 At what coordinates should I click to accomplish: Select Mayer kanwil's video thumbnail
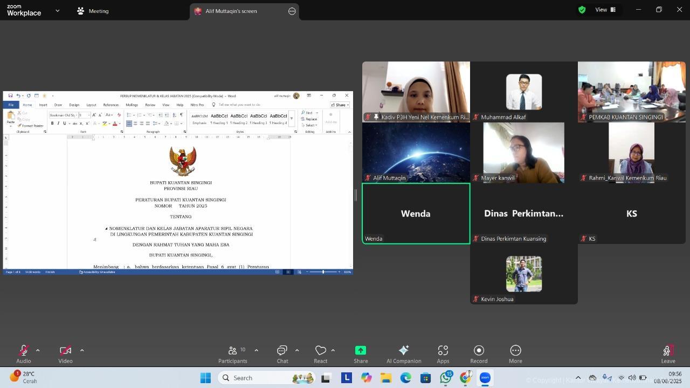pos(523,153)
